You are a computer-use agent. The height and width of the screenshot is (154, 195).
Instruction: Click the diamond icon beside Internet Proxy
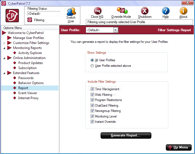15,98
